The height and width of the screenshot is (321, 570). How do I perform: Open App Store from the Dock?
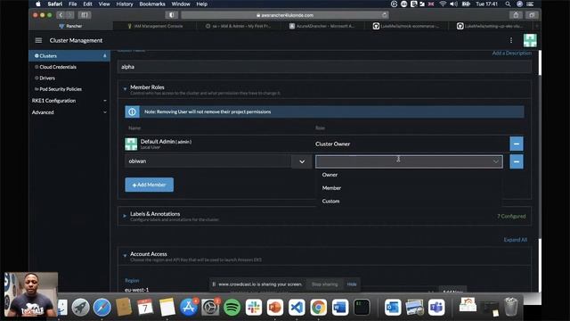click(188, 308)
